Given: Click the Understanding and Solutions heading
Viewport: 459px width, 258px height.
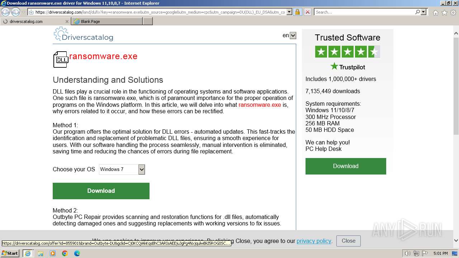Looking at the screenshot, I should [x=108, y=80].
